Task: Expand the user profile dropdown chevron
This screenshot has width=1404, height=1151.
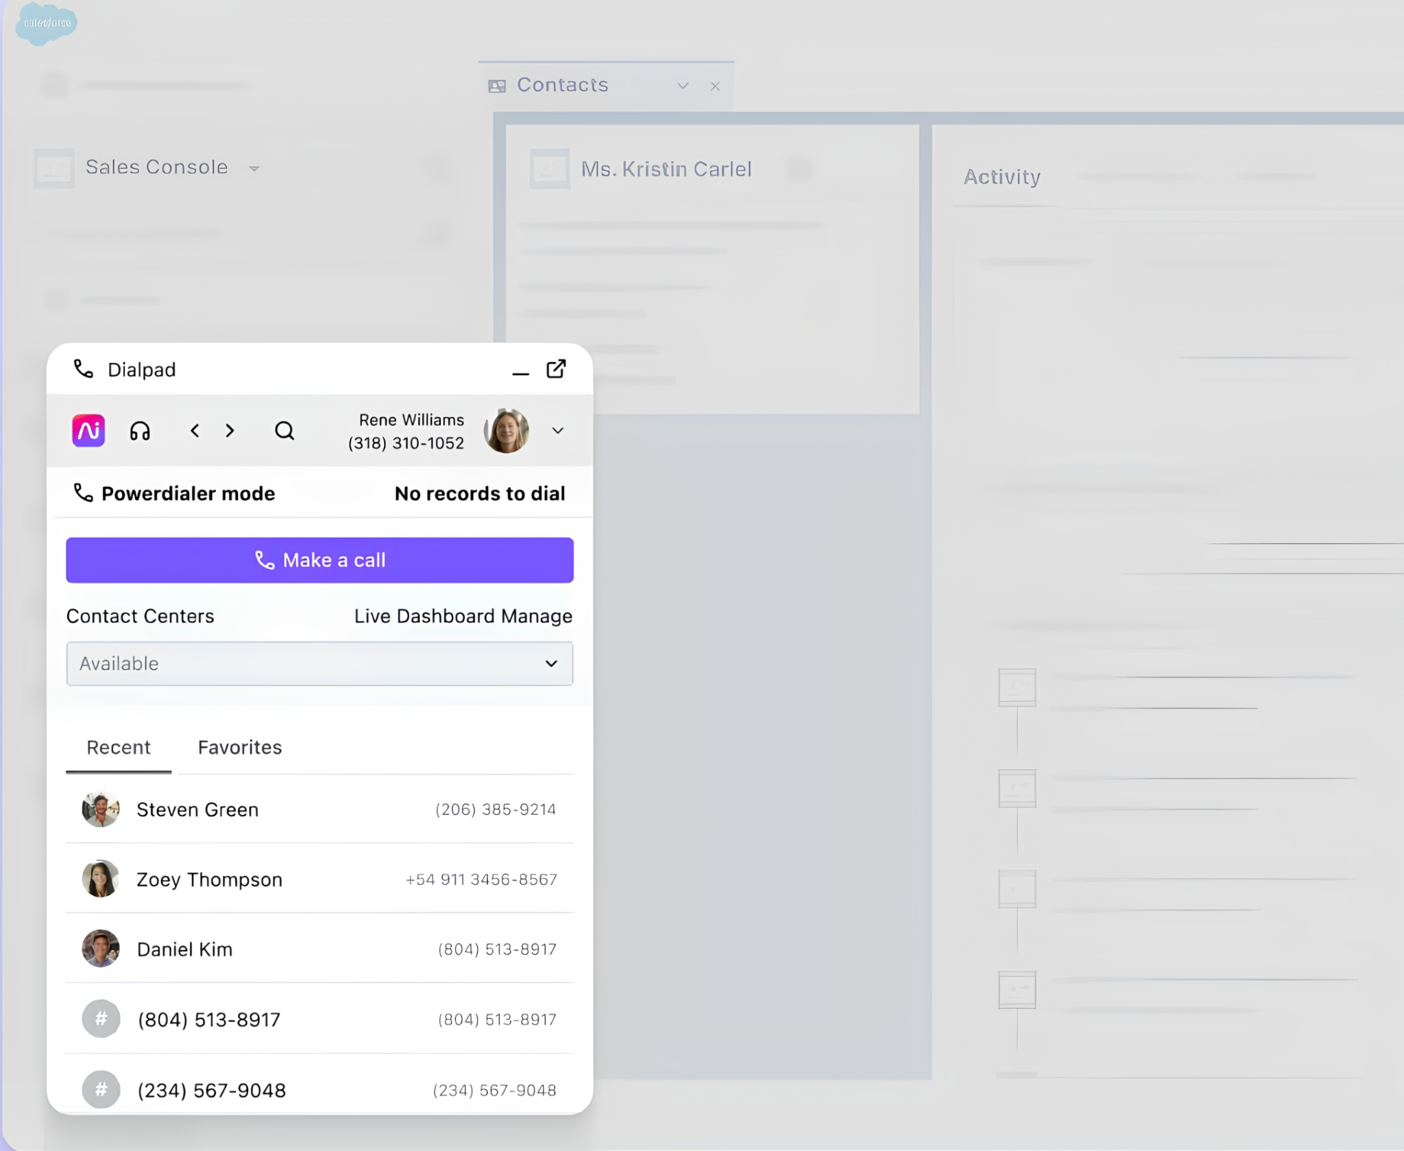Action: coord(558,431)
